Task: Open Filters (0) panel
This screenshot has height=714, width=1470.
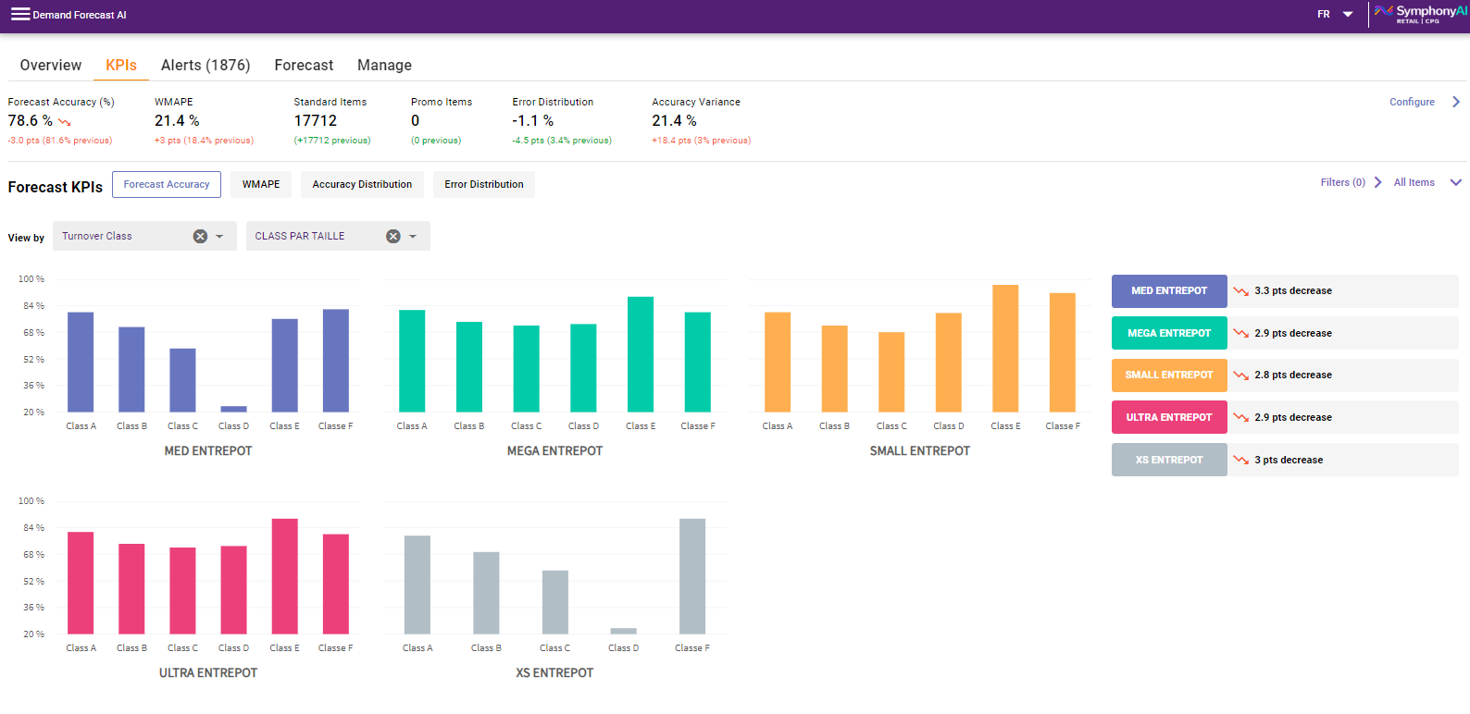Action: 1342,182
